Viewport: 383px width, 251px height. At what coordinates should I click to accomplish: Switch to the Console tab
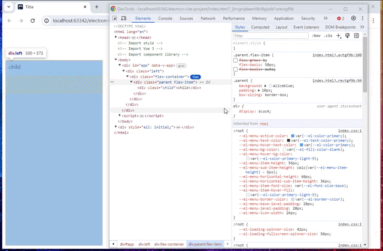pos(165,19)
